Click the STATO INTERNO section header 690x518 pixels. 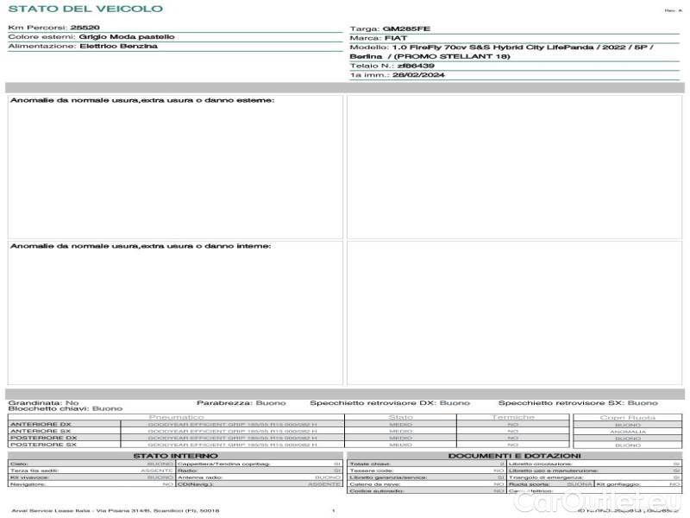175,455
